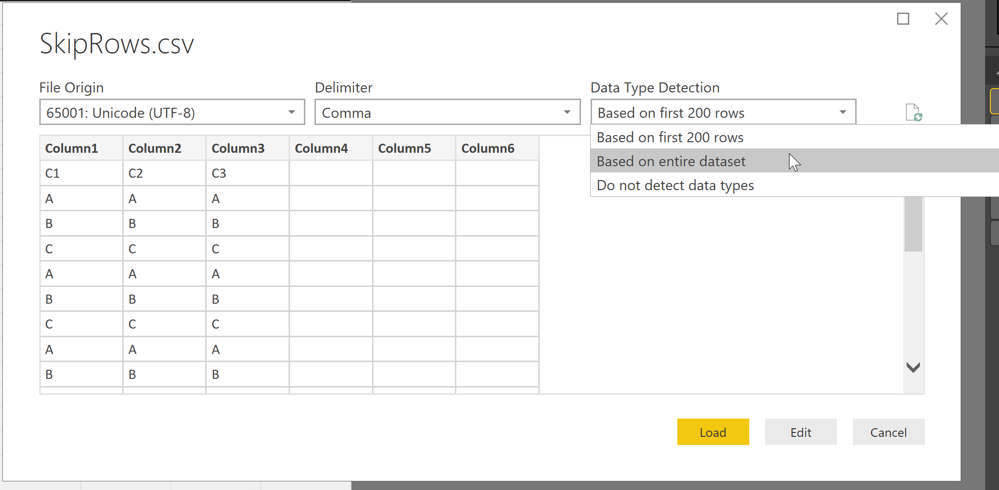Screen dimensions: 999x490
Task: Click the File Origin label
Action: pyautogui.click(x=71, y=88)
